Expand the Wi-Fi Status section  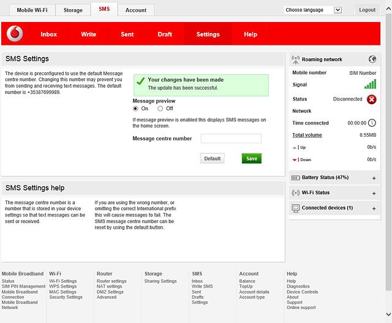tap(374, 194)
